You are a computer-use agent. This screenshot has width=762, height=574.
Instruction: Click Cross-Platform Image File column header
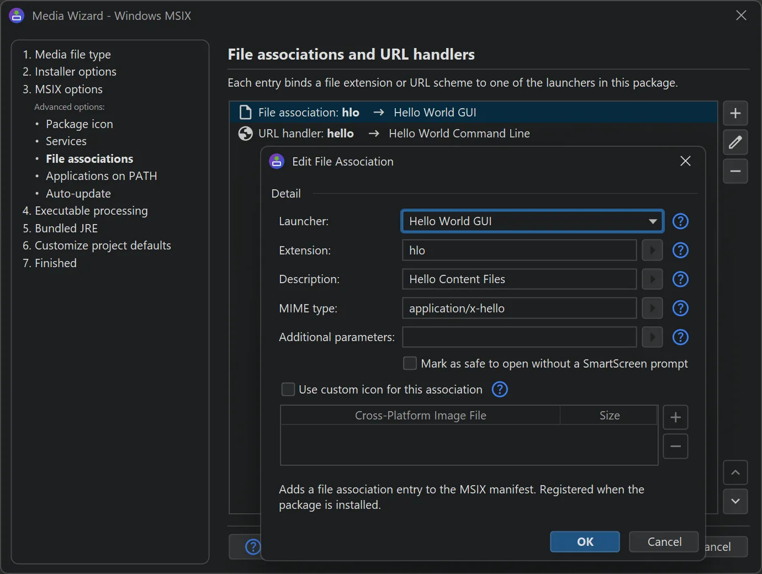click(421, 415)
